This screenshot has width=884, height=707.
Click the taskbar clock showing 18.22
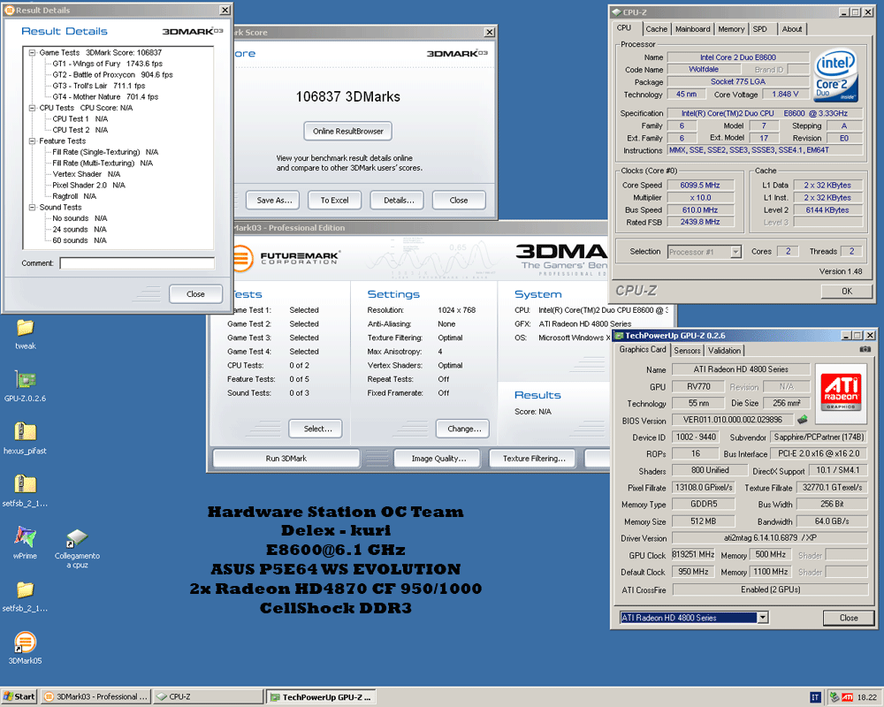[x=866, y=697]
